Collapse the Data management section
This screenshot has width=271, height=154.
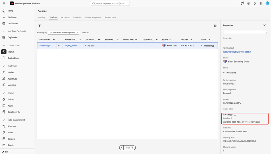click(4, 120)
